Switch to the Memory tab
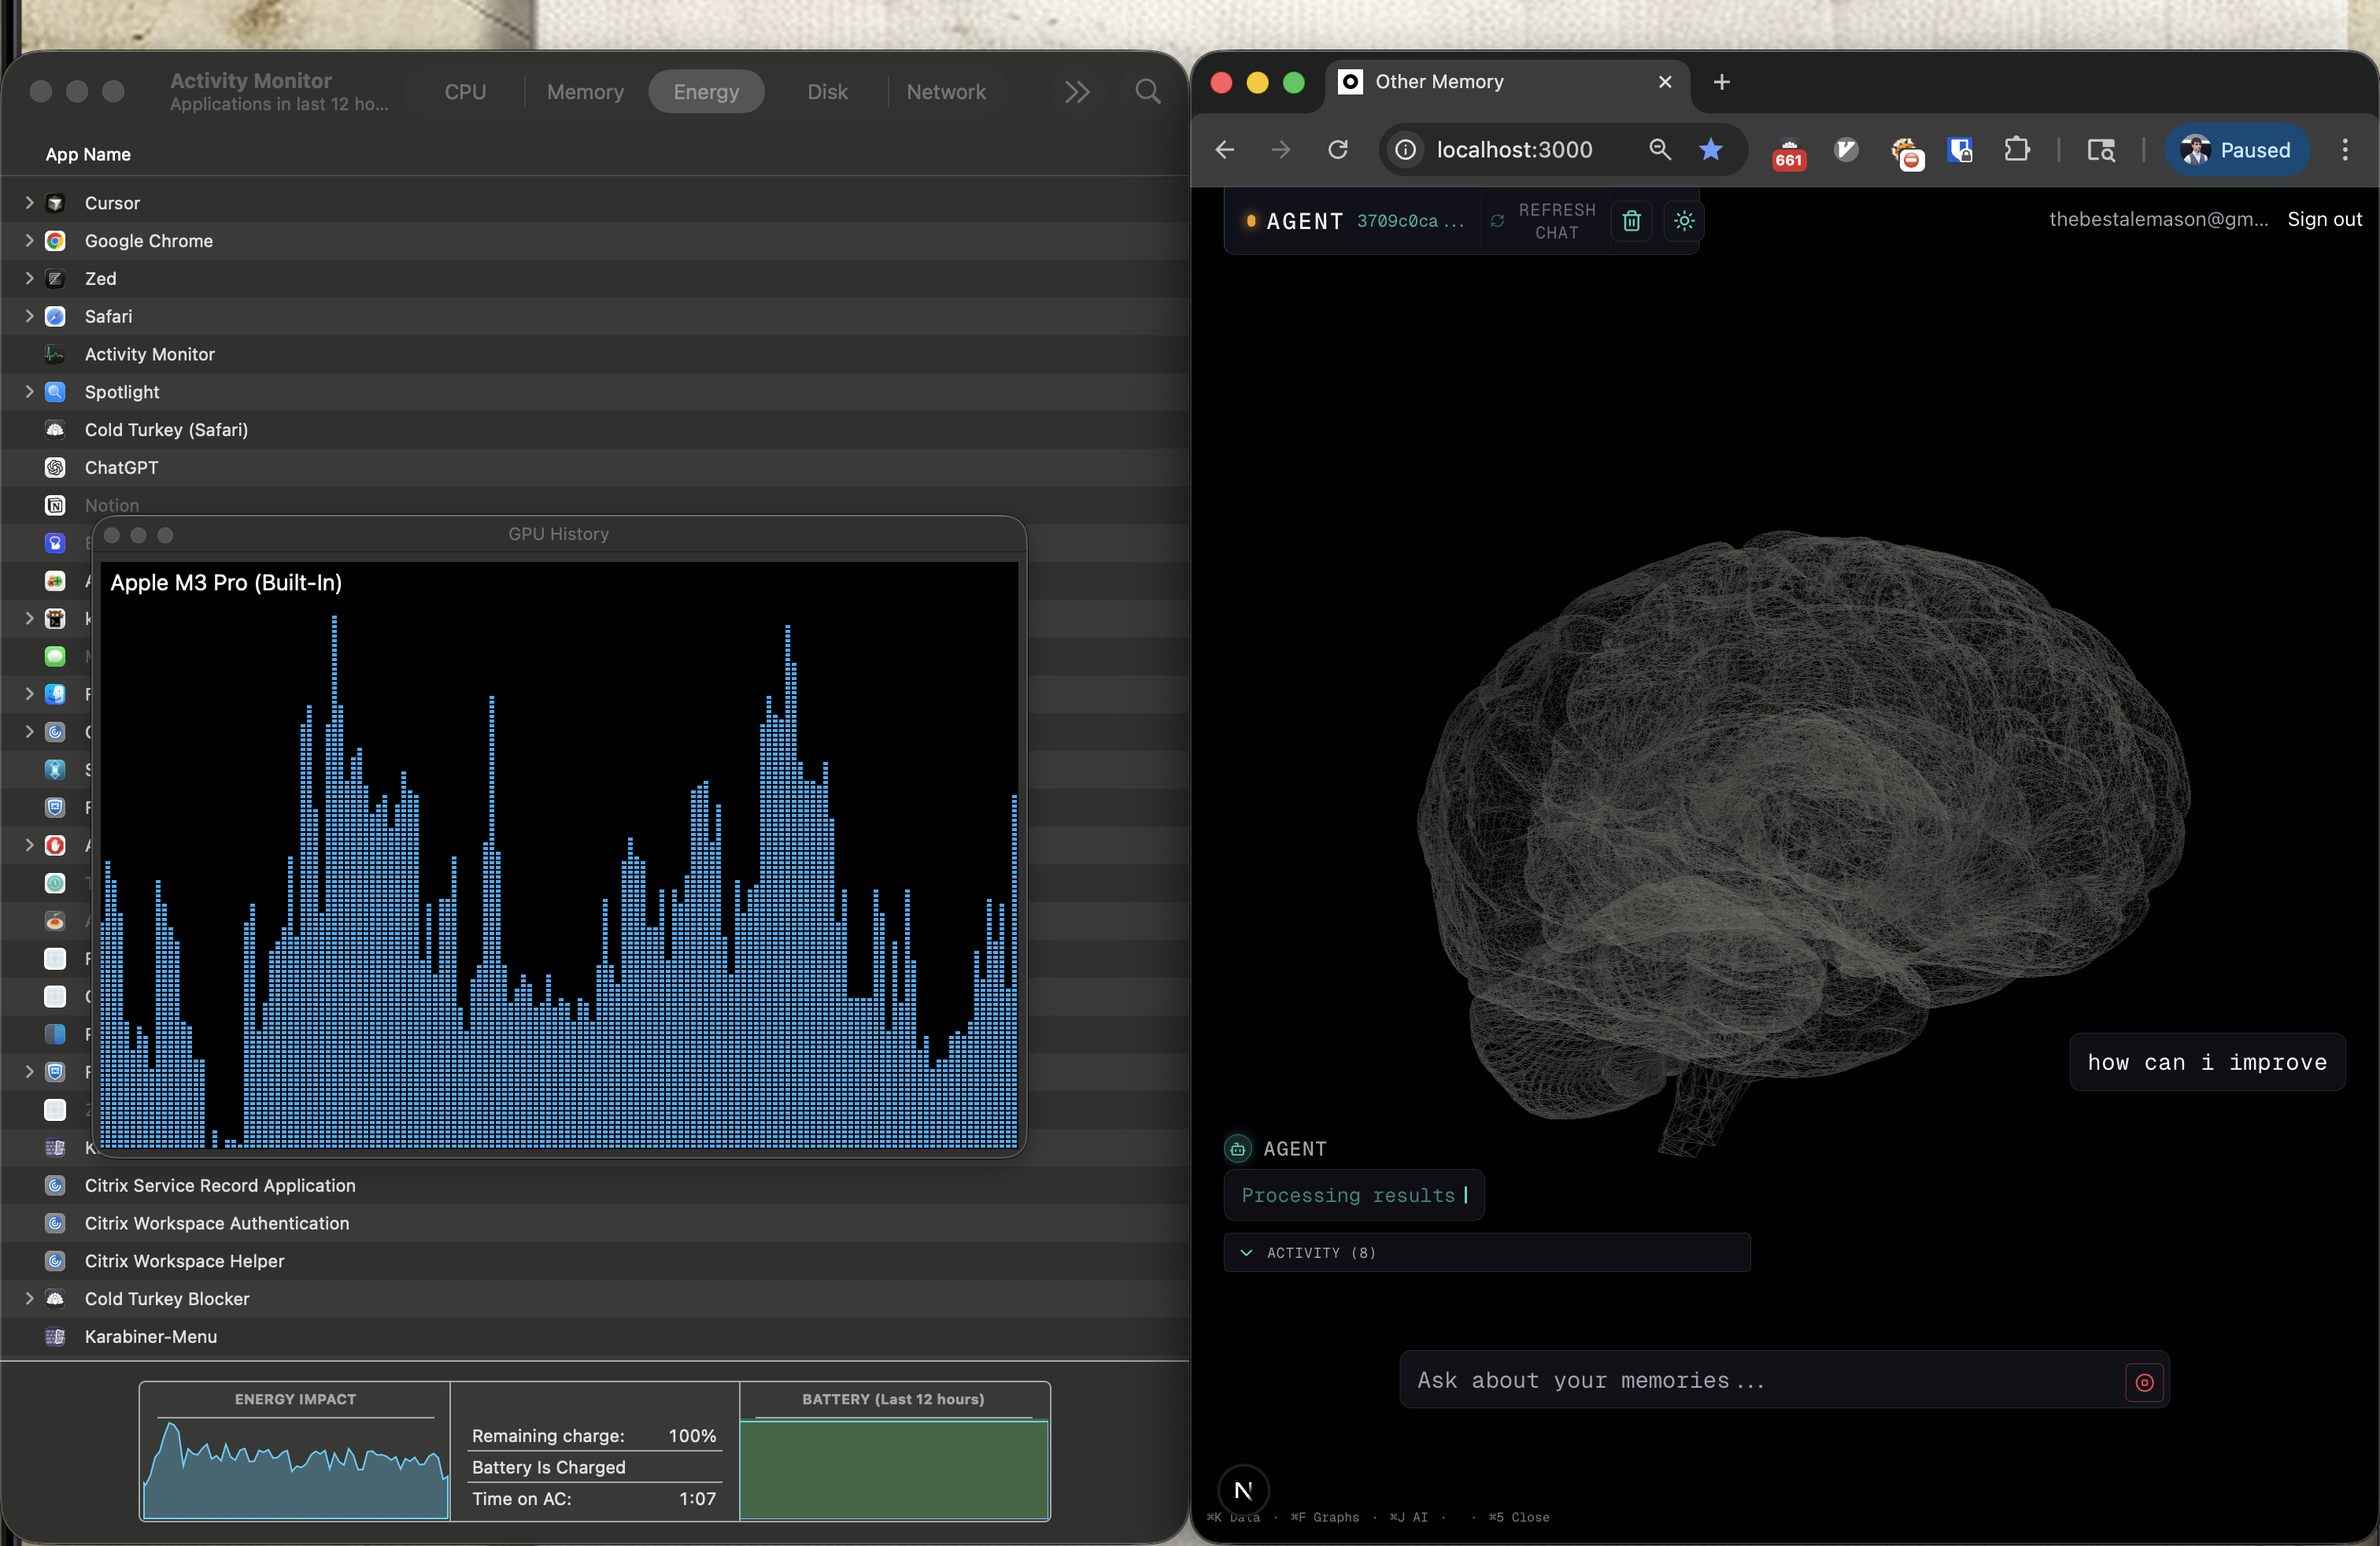The width and height of the screenshot is (2380, 1546). click(x=585, y=92)
